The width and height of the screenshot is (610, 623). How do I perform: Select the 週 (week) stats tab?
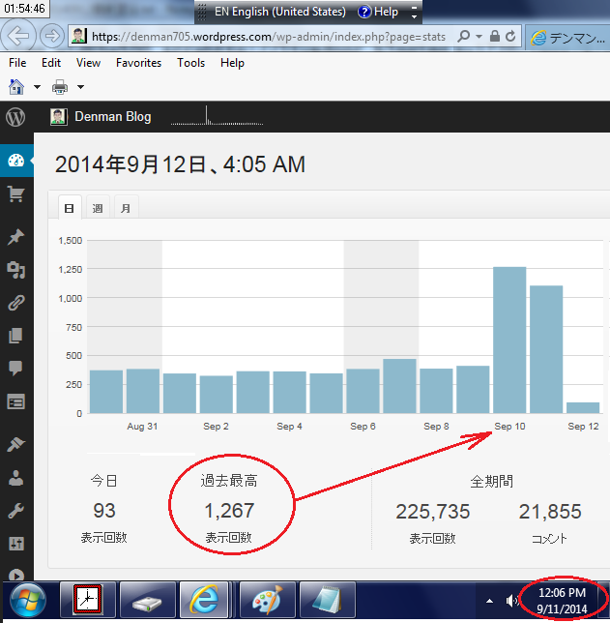[x=98, y=208]
